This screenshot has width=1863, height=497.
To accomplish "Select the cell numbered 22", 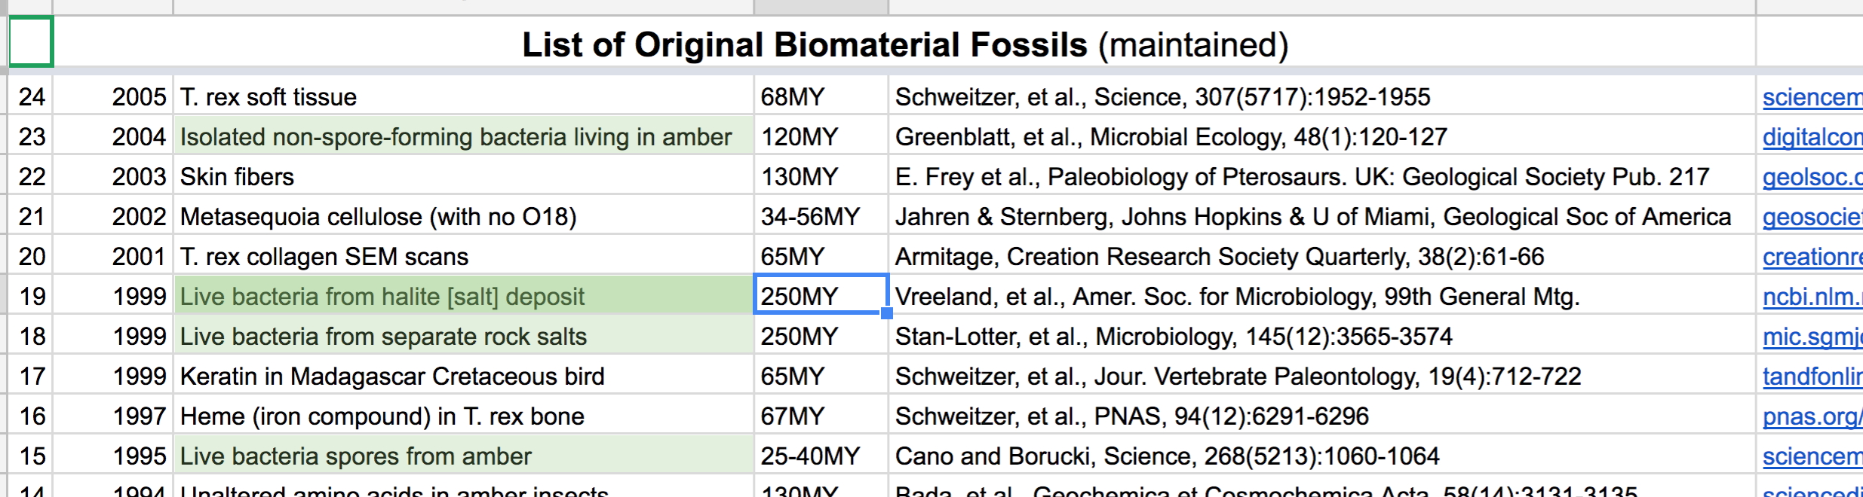I will 32,177.
